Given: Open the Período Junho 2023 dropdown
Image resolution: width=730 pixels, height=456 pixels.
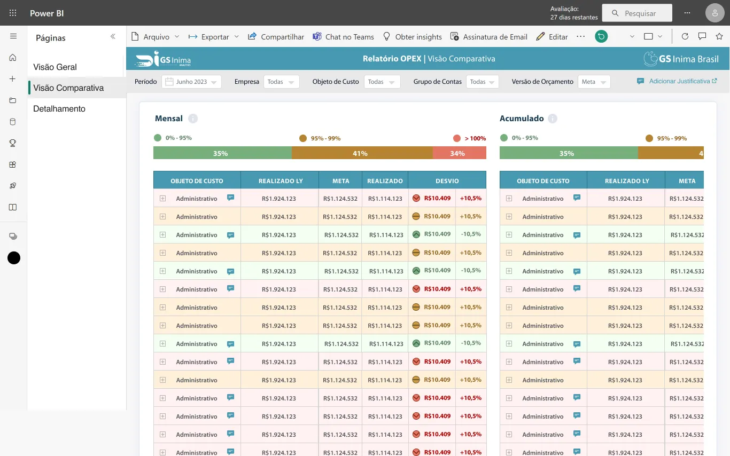Looking at the screenshot, I should point(191,82).
